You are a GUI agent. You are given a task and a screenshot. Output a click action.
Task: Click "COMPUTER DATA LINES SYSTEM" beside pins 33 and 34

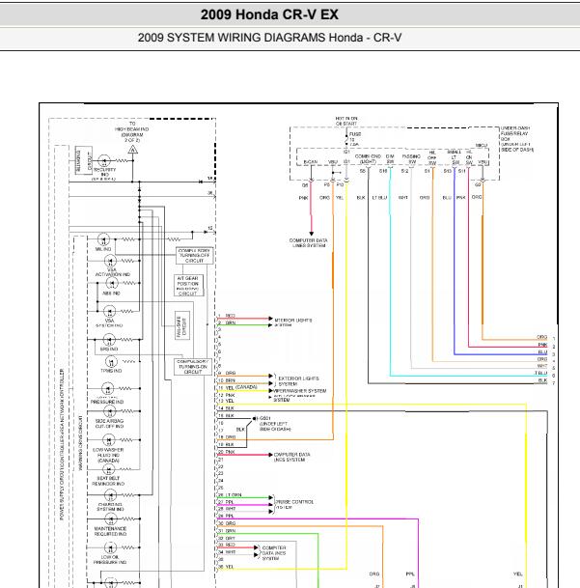(x=274, y=553)
